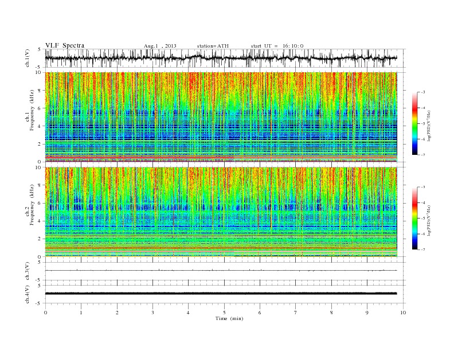Click the "6" kHz tick of ch.2 spectrogram
The width and height of the screenshot is (454, 351).
coord(40,203)
